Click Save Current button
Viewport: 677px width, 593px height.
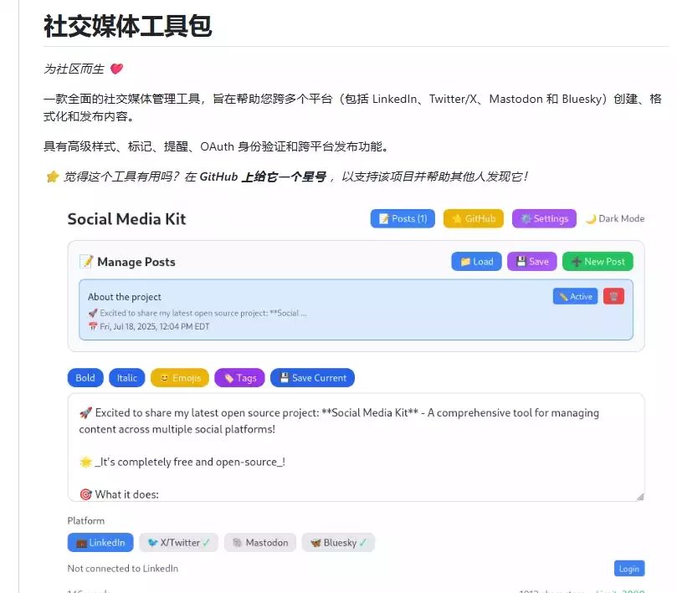[x=312, y=378]
